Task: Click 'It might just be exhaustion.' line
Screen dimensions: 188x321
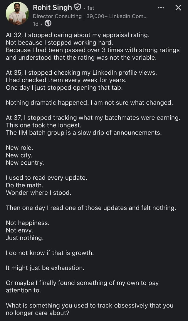Action: coord(45,268)
